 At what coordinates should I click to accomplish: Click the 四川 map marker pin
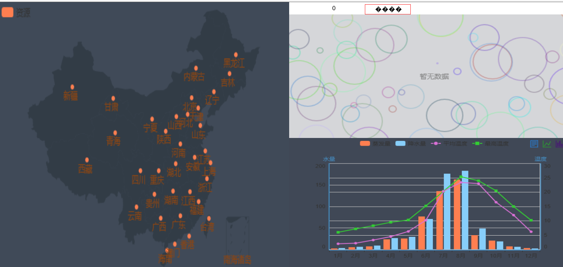pyautogui.click(x=140, y=171)
